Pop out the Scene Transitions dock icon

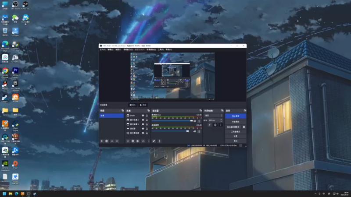coord(222,111)
